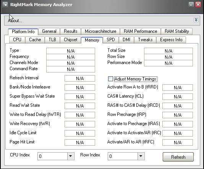Screen dimensions: 204x169
Task: Switch to the RAM Stability tab
Action: pyautogui.click(x=176, y=31)
